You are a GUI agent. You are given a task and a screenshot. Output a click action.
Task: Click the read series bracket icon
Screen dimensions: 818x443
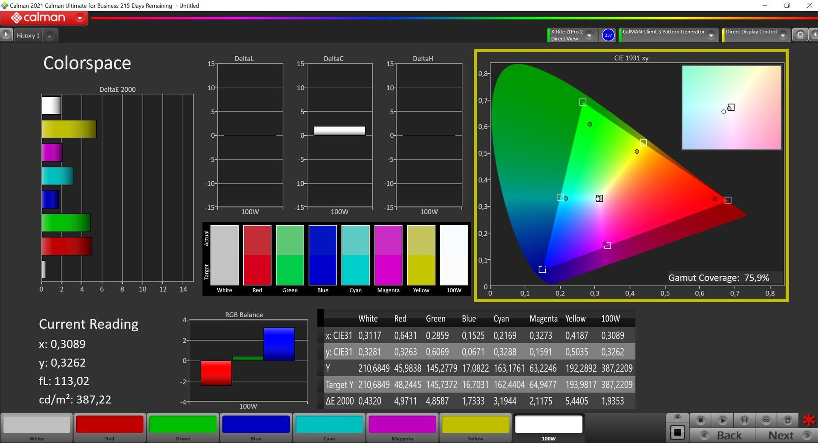[x=744, y=420]
